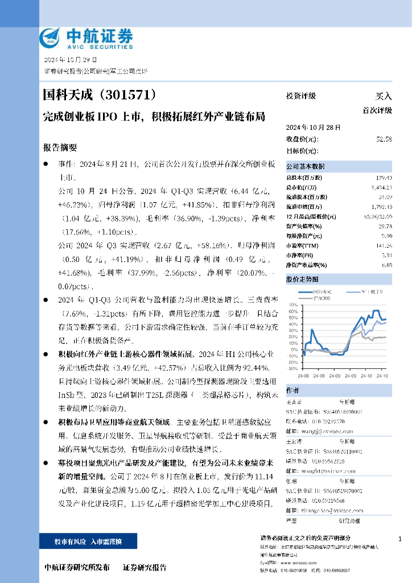Screen dimensions: 412x583
Task: Click the 首次评级 text
Action: pos(377,110)
